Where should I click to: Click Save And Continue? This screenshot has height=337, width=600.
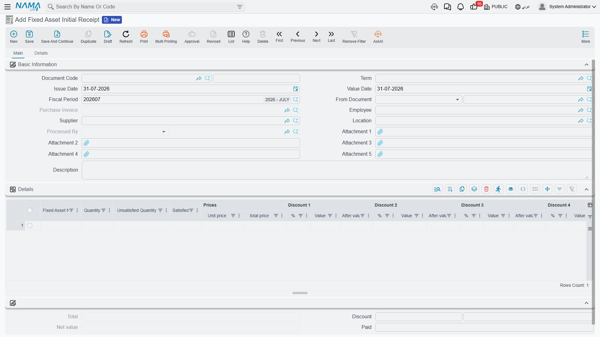click(57, 37)
